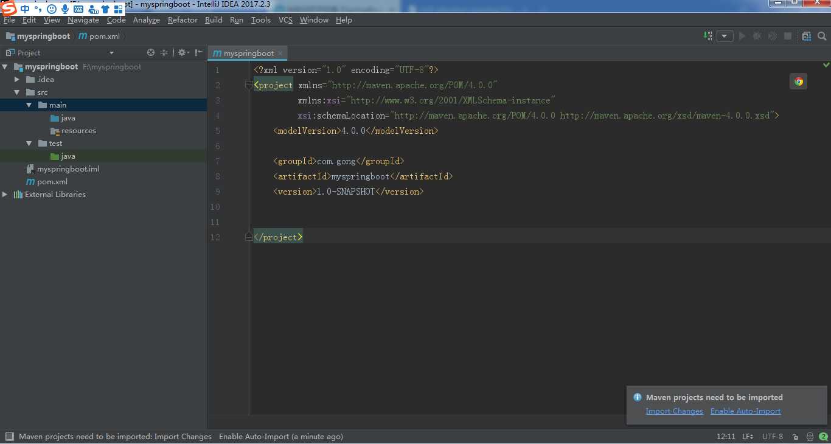This screenshot has width=831, height=444.
Task: Click the Sogou skin shirt icon
Action: click(x=105, y=9)
